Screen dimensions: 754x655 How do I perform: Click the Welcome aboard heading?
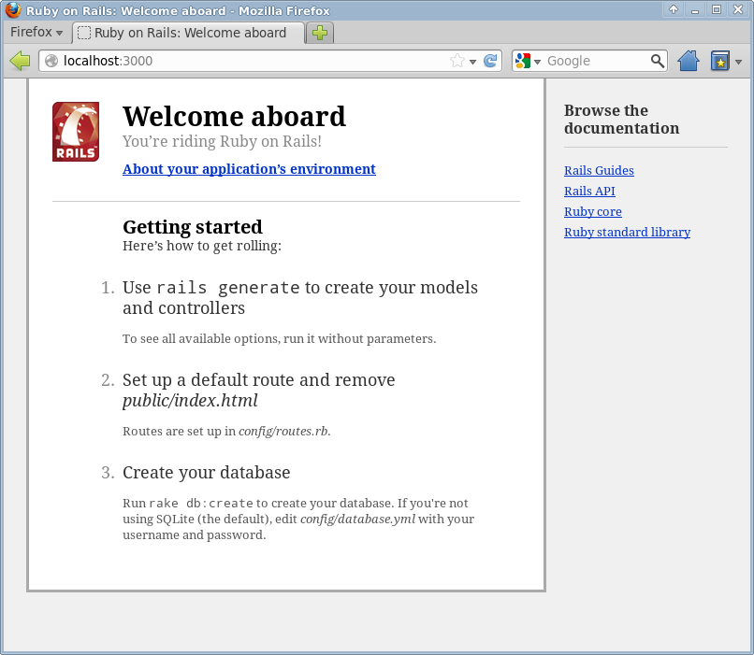click(x=234, y=116)
